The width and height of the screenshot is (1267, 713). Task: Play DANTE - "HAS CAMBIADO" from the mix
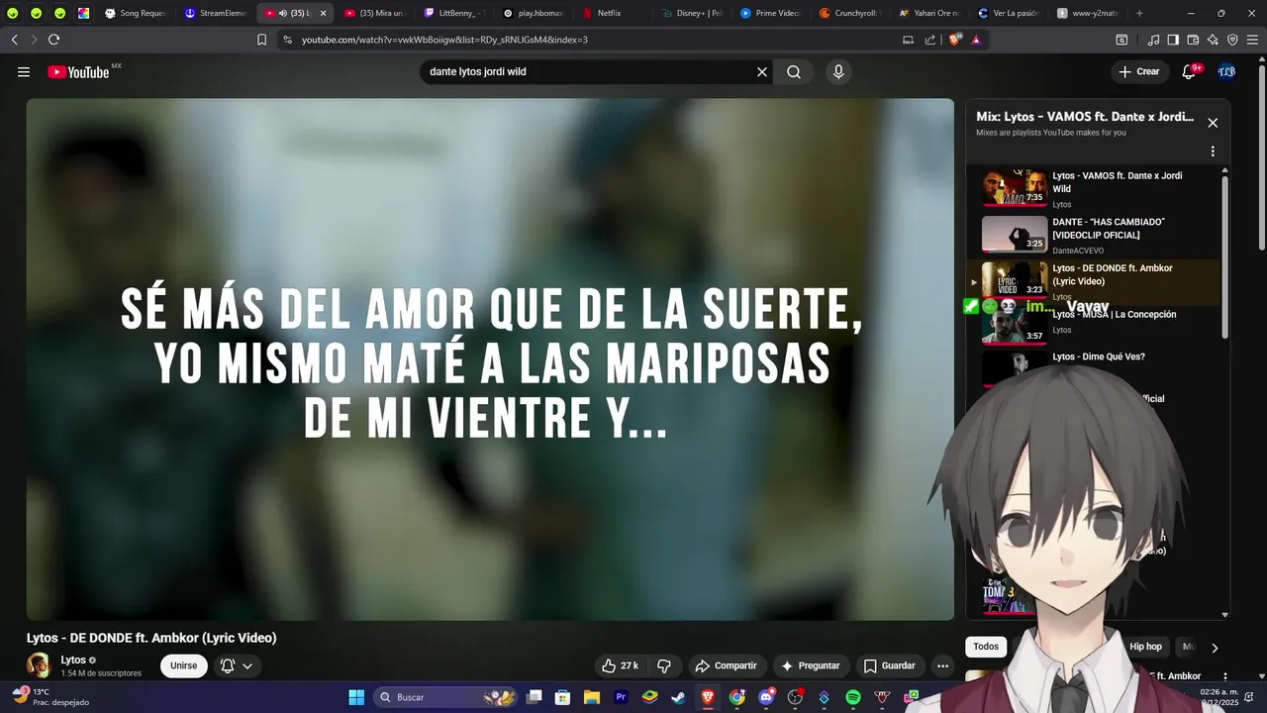point(1095,236)
